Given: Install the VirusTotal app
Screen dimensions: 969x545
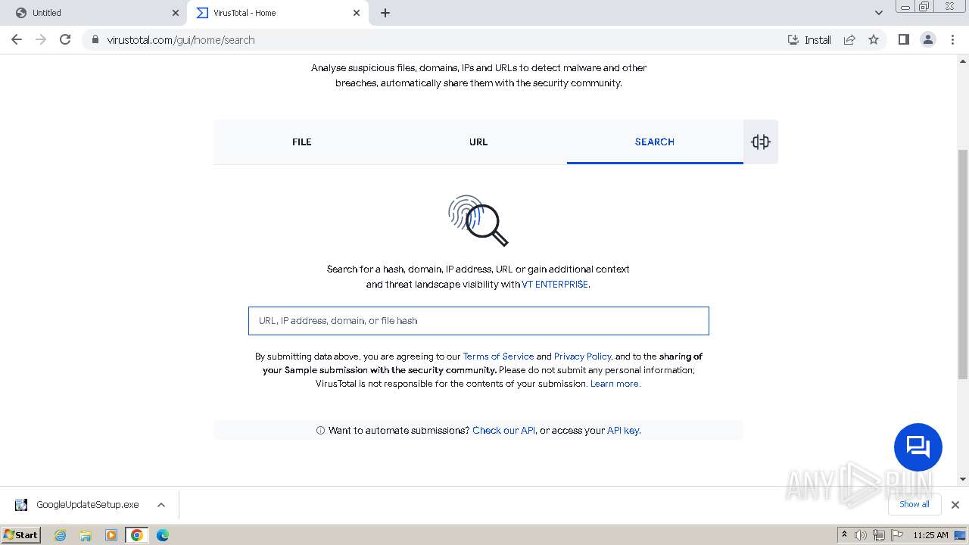Looking at the screenshot, I should 809,39.
